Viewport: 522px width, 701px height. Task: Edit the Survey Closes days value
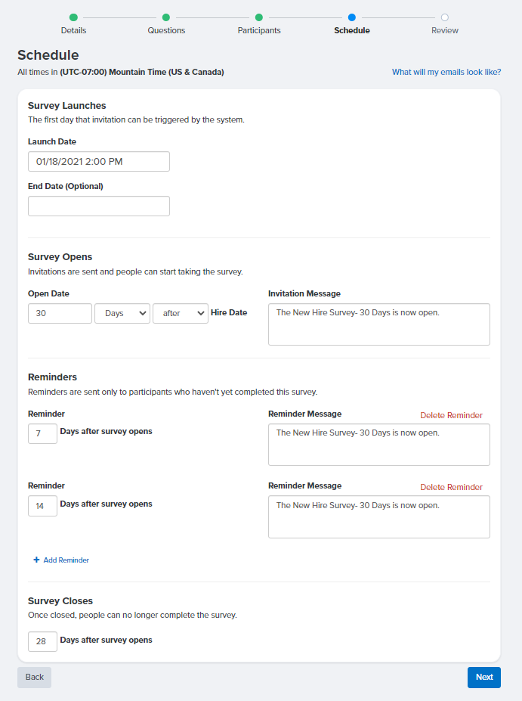click(x=42, y=641)
